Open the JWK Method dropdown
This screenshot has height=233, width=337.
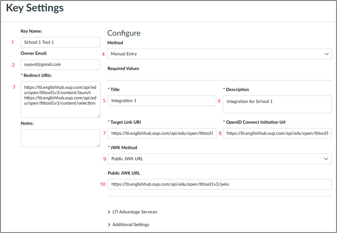[x=220, y=159]
